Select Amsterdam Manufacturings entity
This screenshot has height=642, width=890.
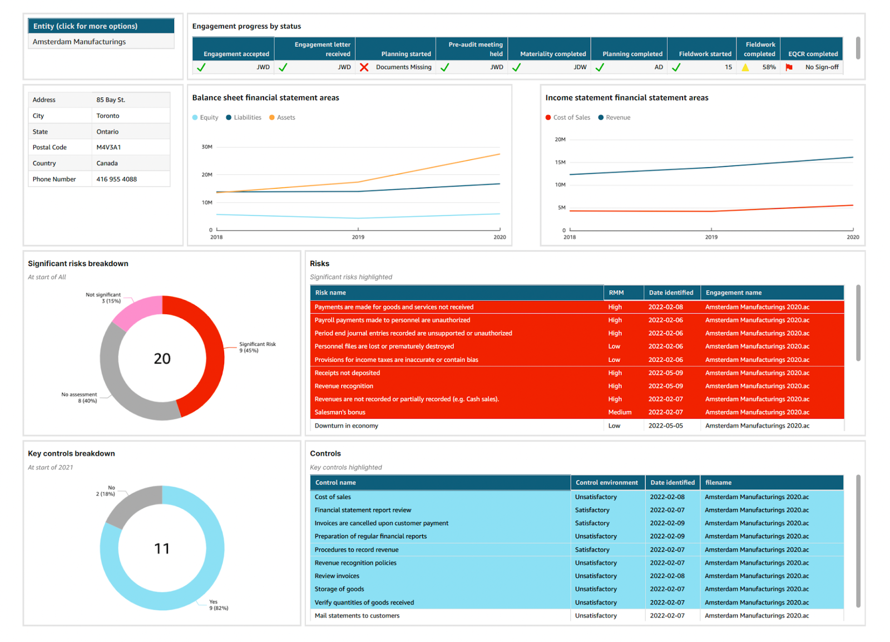click(x=79, y=42)
